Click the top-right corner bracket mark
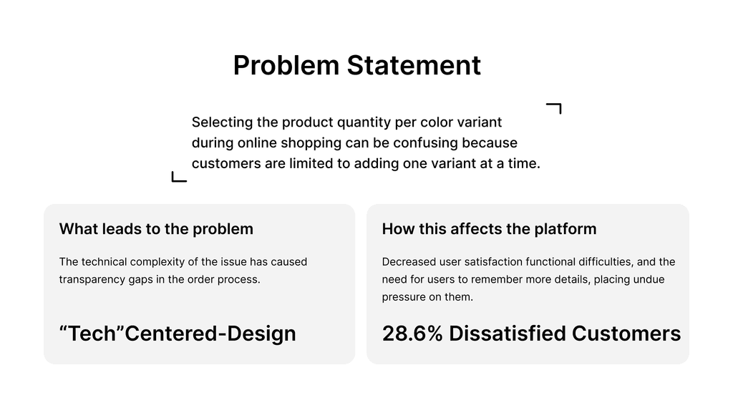This screenshot has height=413, width=733. click(x=554, y=108)
